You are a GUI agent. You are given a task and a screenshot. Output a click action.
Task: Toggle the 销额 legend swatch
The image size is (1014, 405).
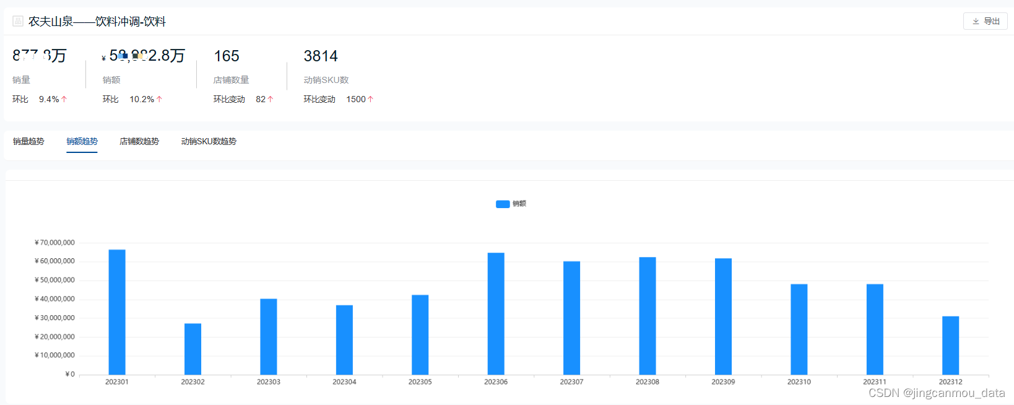[503, 204]
